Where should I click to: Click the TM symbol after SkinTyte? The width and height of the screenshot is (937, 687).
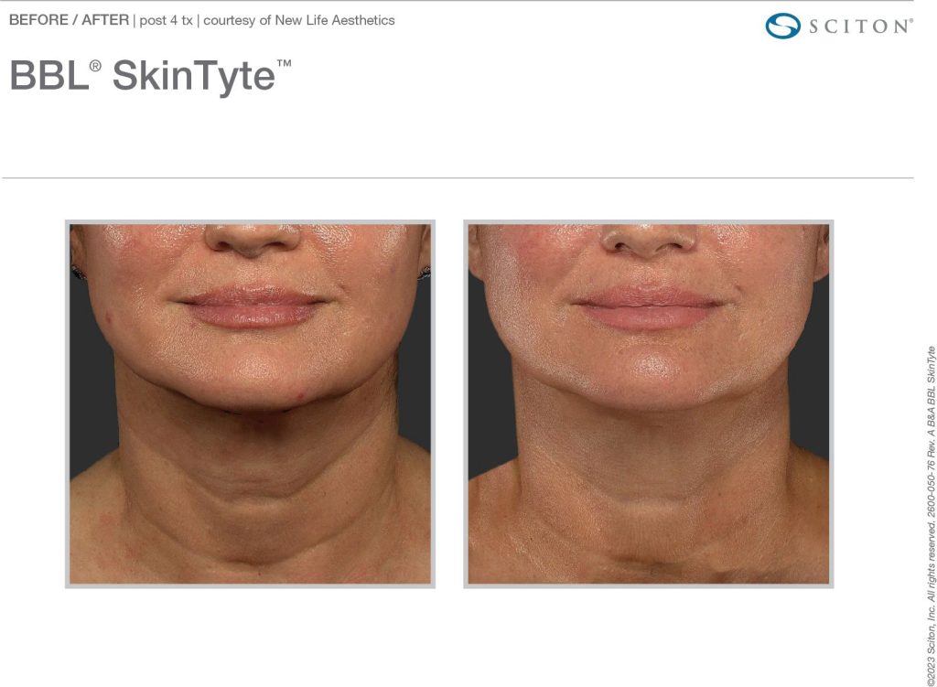(x=285, y=63)
